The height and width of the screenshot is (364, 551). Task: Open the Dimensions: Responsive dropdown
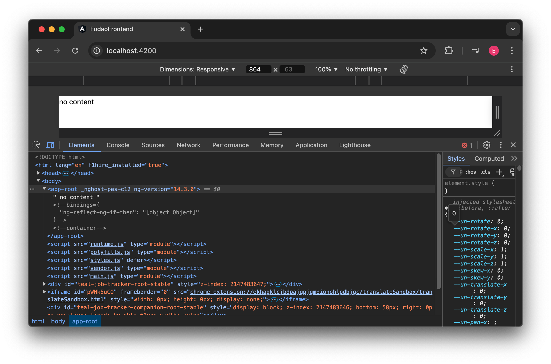point(198,69)
